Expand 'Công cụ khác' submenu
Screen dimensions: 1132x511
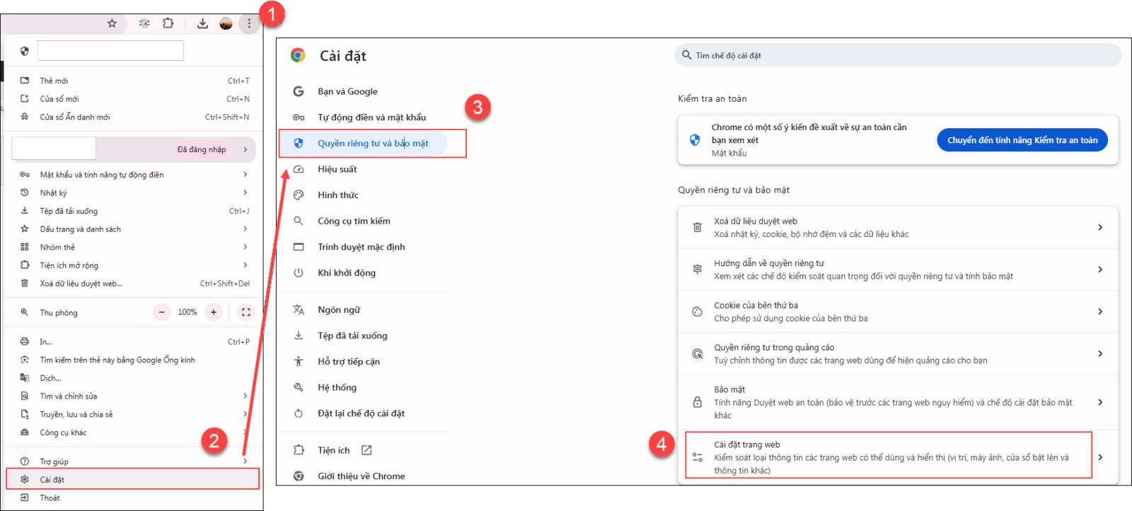134,432
